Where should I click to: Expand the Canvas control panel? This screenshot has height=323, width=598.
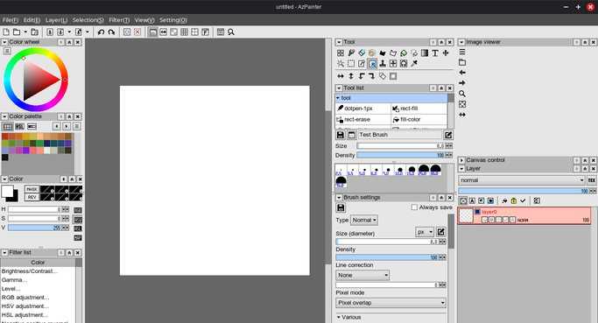click(461, 160)
